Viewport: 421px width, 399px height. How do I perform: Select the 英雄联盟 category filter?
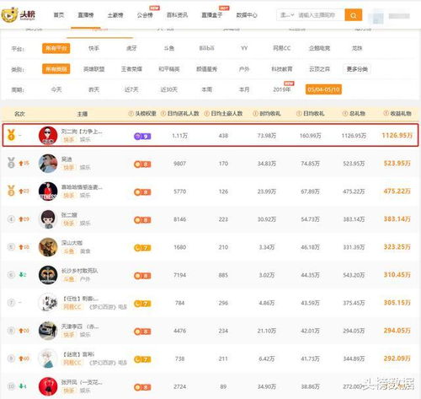point(93,69)
